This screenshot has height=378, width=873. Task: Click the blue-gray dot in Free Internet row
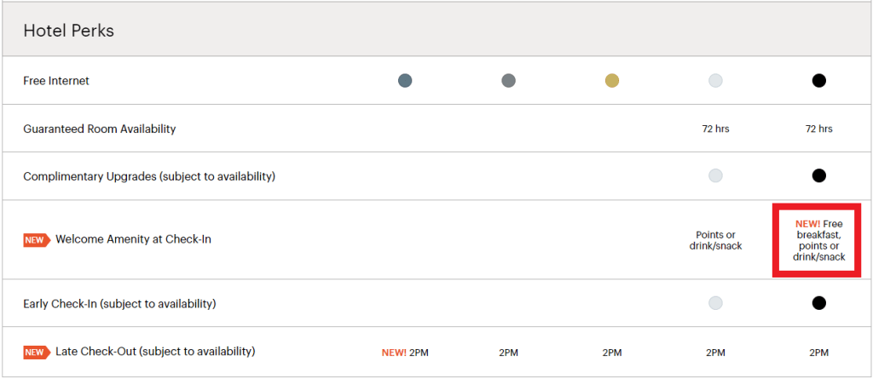pyautogui.click(x=405, y=81)
